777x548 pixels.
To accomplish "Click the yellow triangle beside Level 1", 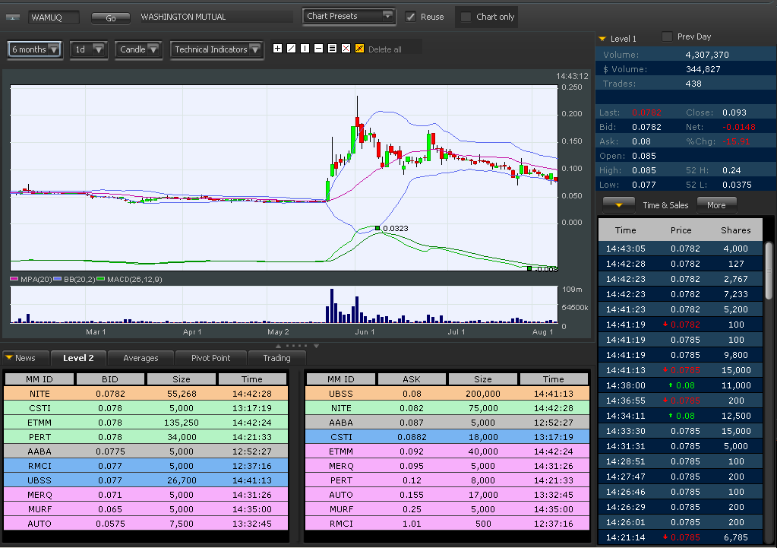I will pyautogui.click(x=602, y=39).
